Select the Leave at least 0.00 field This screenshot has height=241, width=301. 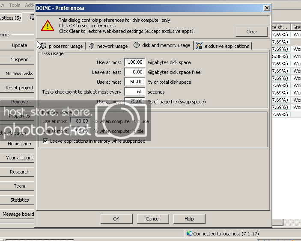click(x=134, y=72)
